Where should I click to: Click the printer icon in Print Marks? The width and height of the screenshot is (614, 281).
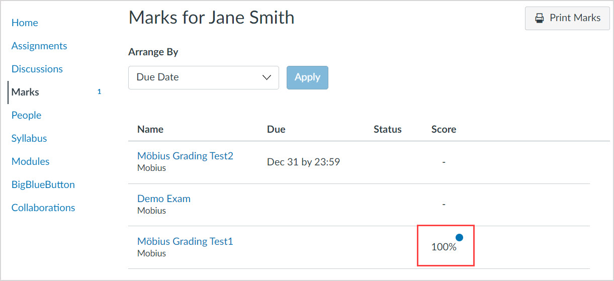[540, 18]
